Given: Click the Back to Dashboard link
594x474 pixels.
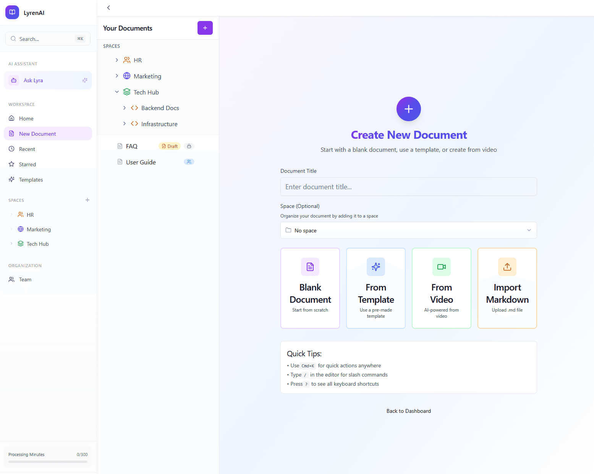Looking at the screenshot, I should coord(408,411).
